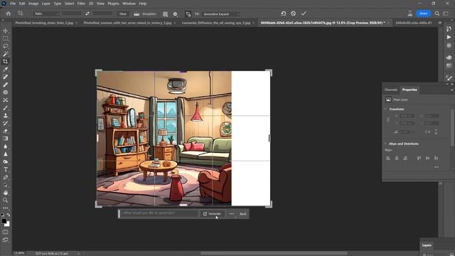Open the Edit Toolbar three-dots menu
455x256 pixels.
click(x=5, y=208)
